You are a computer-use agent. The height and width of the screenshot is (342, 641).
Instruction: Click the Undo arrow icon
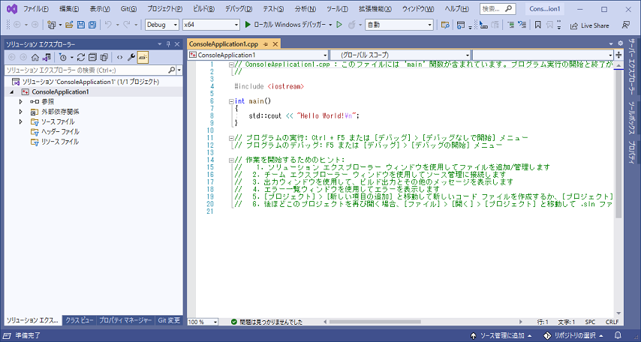tap(108, 25)
